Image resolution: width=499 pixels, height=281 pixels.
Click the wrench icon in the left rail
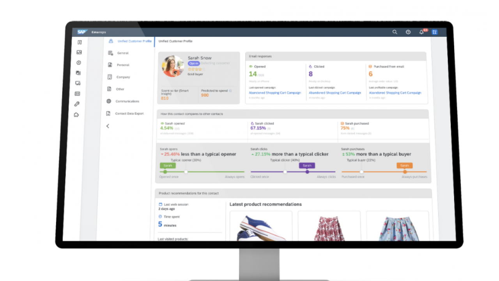click(77, 104)
